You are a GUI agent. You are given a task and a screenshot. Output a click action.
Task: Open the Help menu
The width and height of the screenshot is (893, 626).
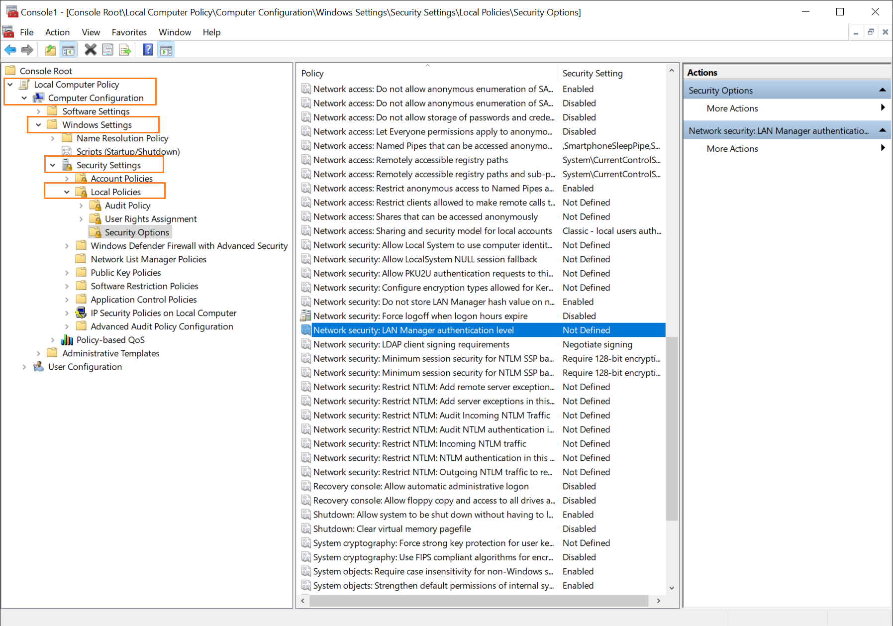(x=211, y=32)
